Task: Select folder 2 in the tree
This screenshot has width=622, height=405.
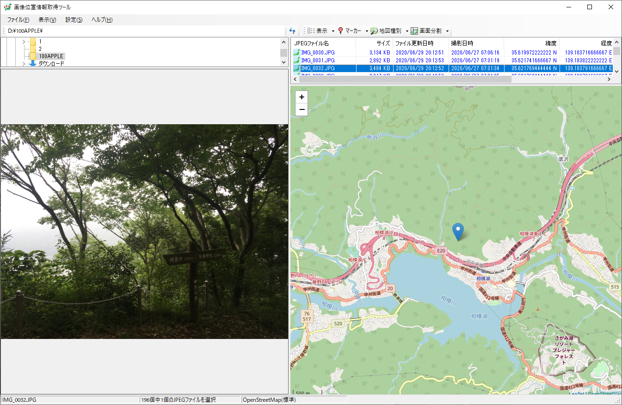Action: 40,49
